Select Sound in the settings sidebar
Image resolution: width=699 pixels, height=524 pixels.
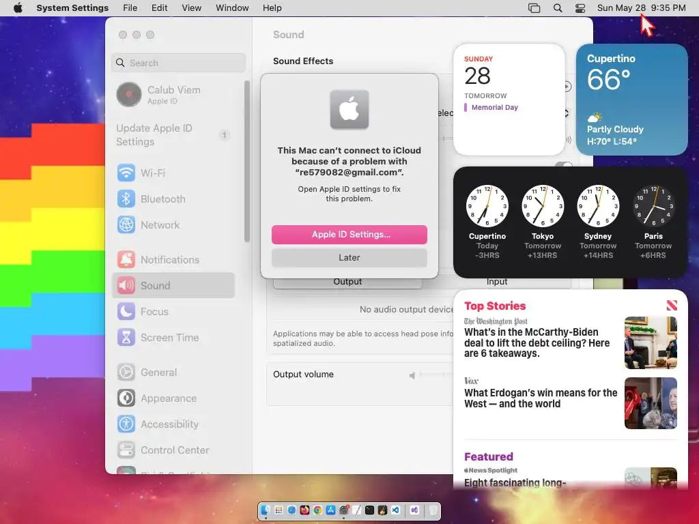click(173, 285)
